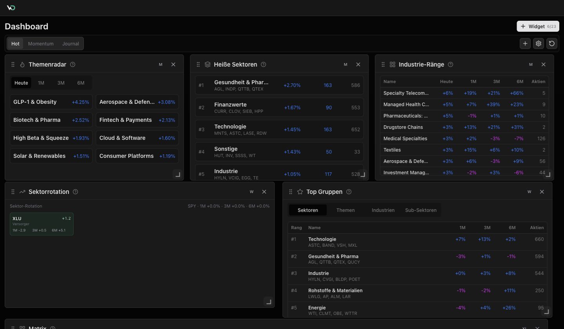This screenshot has width=564, height=329.
Task: Open the Biotech & Pharma theme
Action: [51, 120]
